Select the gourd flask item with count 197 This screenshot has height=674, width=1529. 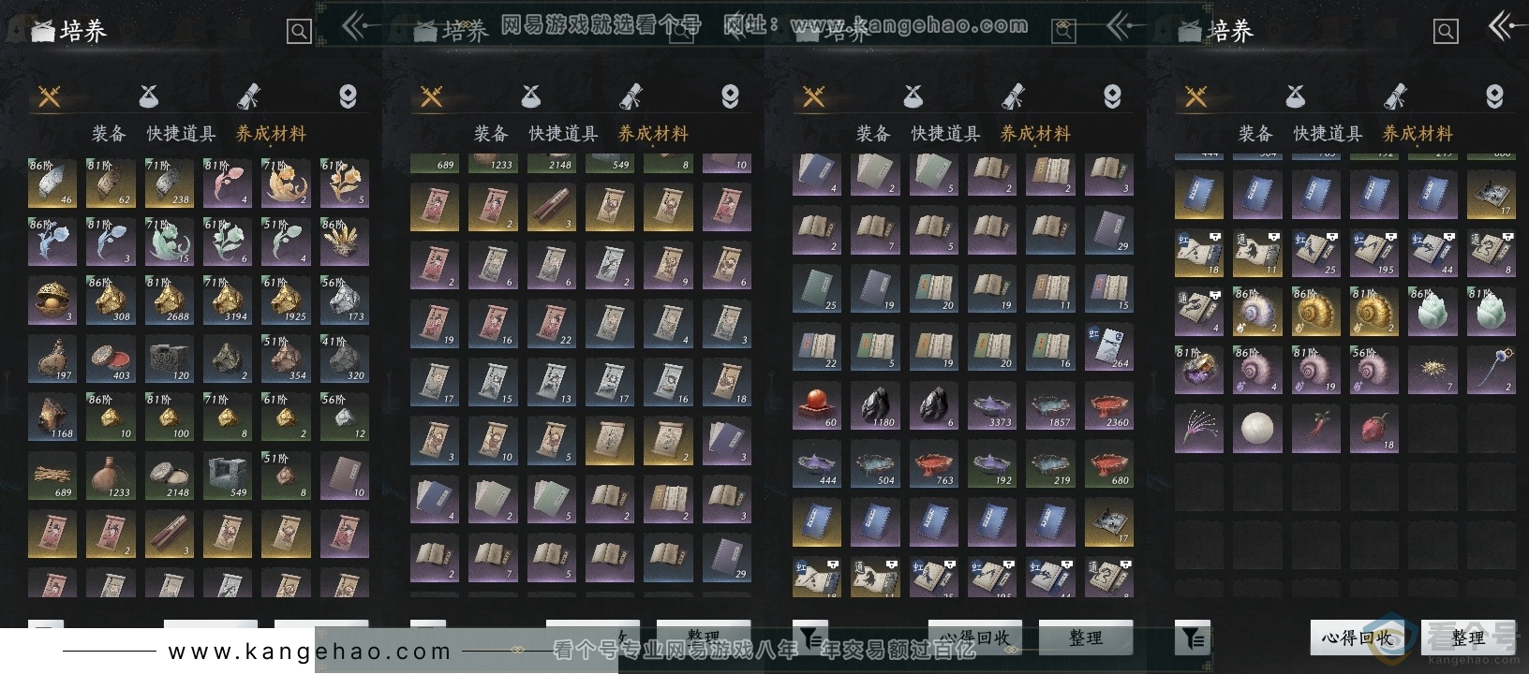point(52,359)
